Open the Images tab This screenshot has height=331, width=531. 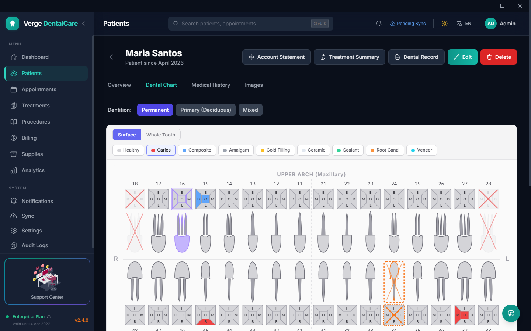[x=254, y=85]
